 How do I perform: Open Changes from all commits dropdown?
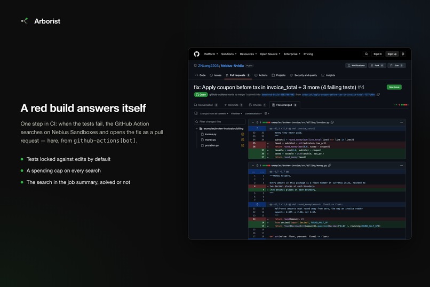tap(214, 114)
